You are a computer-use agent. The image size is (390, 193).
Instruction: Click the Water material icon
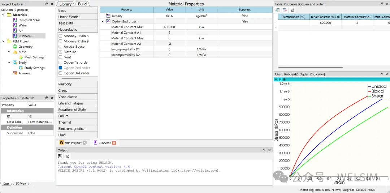[15, 25]
